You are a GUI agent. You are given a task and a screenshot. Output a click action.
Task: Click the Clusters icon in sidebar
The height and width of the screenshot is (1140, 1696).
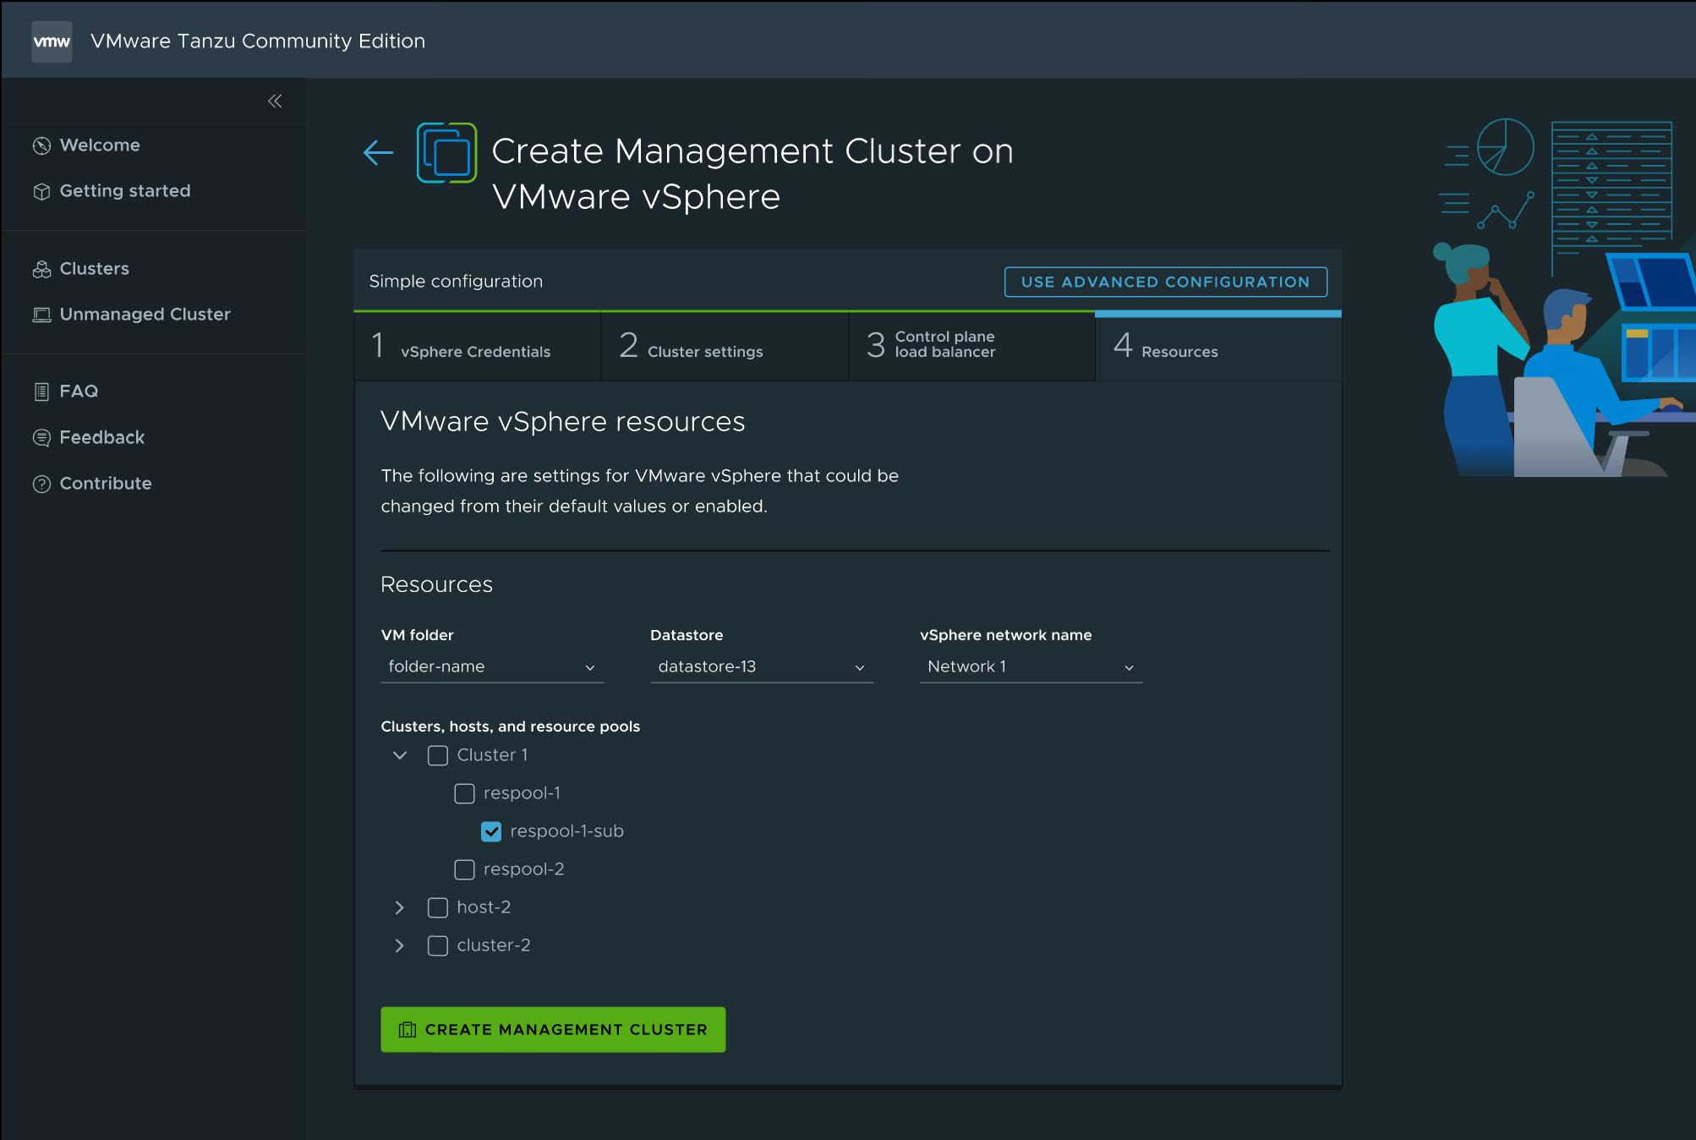41,269
